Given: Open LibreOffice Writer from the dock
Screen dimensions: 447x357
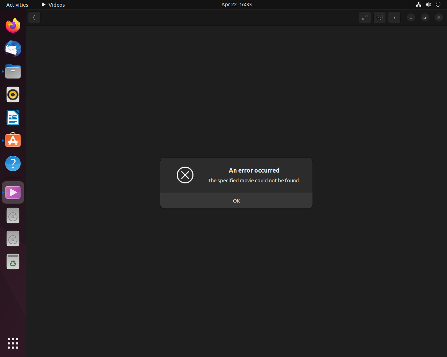Looking at the screenshot, I should (13, 117).
